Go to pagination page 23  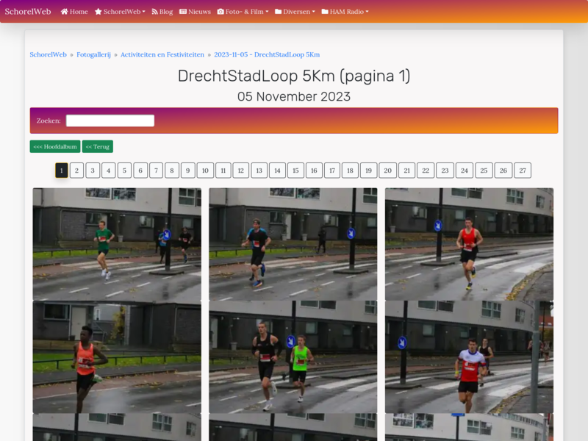(445, 171)
